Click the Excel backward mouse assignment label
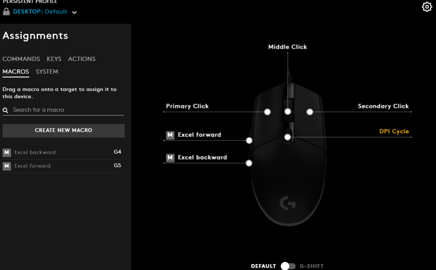This screenshot has height=270, width=436. click(x=202, y=157)
